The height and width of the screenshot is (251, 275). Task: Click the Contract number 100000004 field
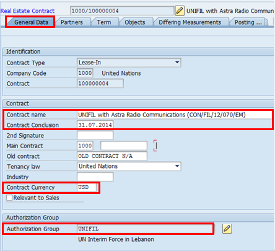click(x=100, y=84)
